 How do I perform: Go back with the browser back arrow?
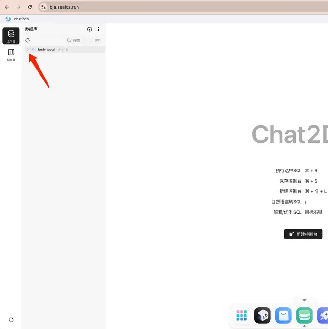point(7,7)
